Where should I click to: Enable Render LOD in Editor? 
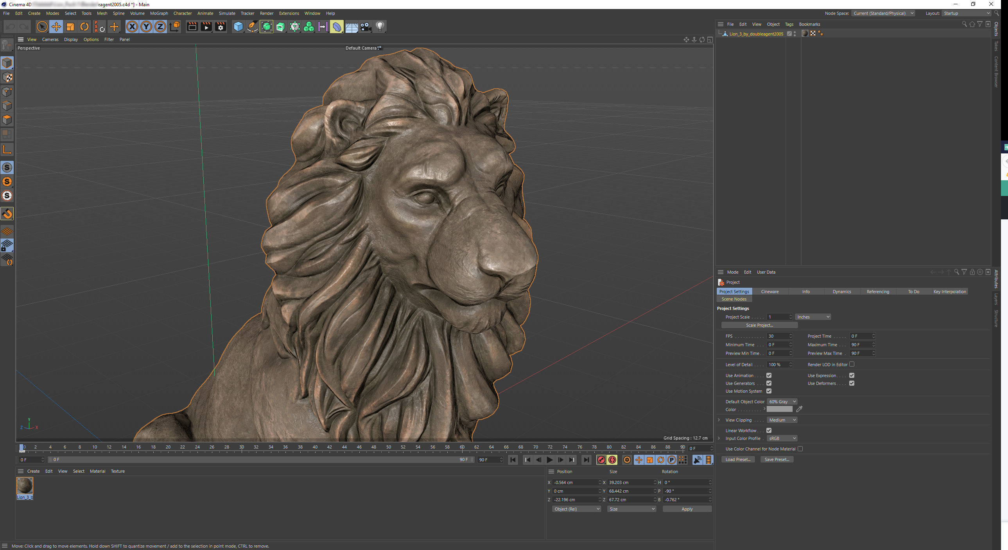point(852,364)
